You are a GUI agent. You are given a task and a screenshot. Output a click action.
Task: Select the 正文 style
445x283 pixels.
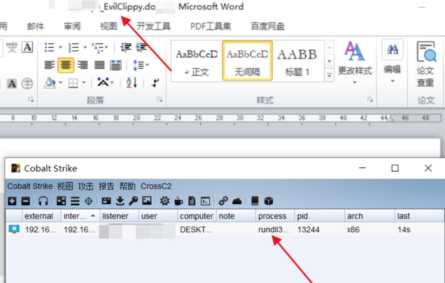[x=197, y=61]
